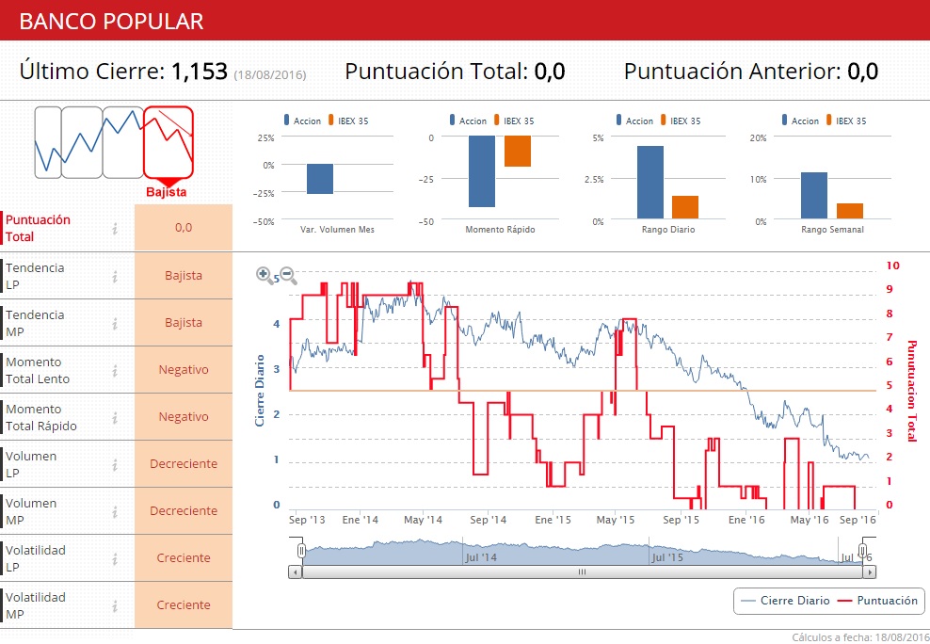
Task: Click Negativo value for Momento Total Lento
Action: pos(184,370)
